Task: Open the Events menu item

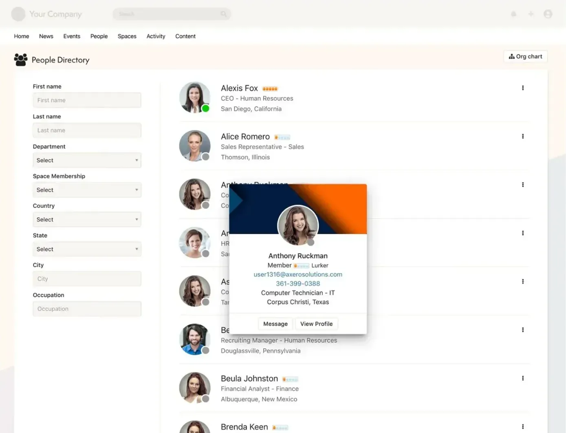Action: [x=72, y=36]
